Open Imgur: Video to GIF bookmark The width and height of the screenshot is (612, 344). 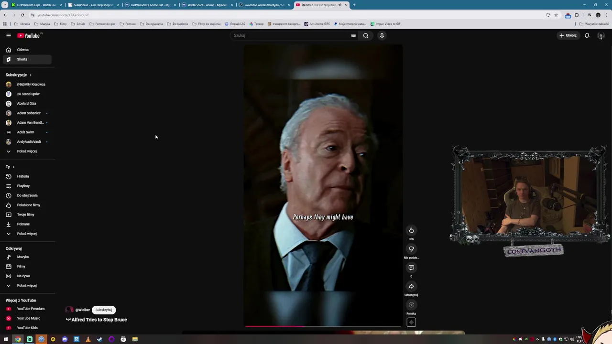(385, 24)
